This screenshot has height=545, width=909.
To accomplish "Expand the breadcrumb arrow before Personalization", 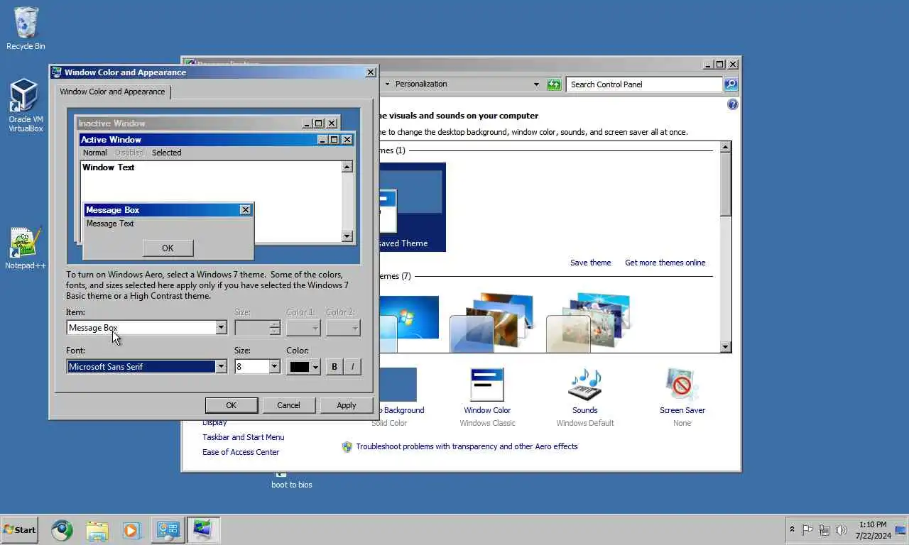I will [x=387, y=84].
